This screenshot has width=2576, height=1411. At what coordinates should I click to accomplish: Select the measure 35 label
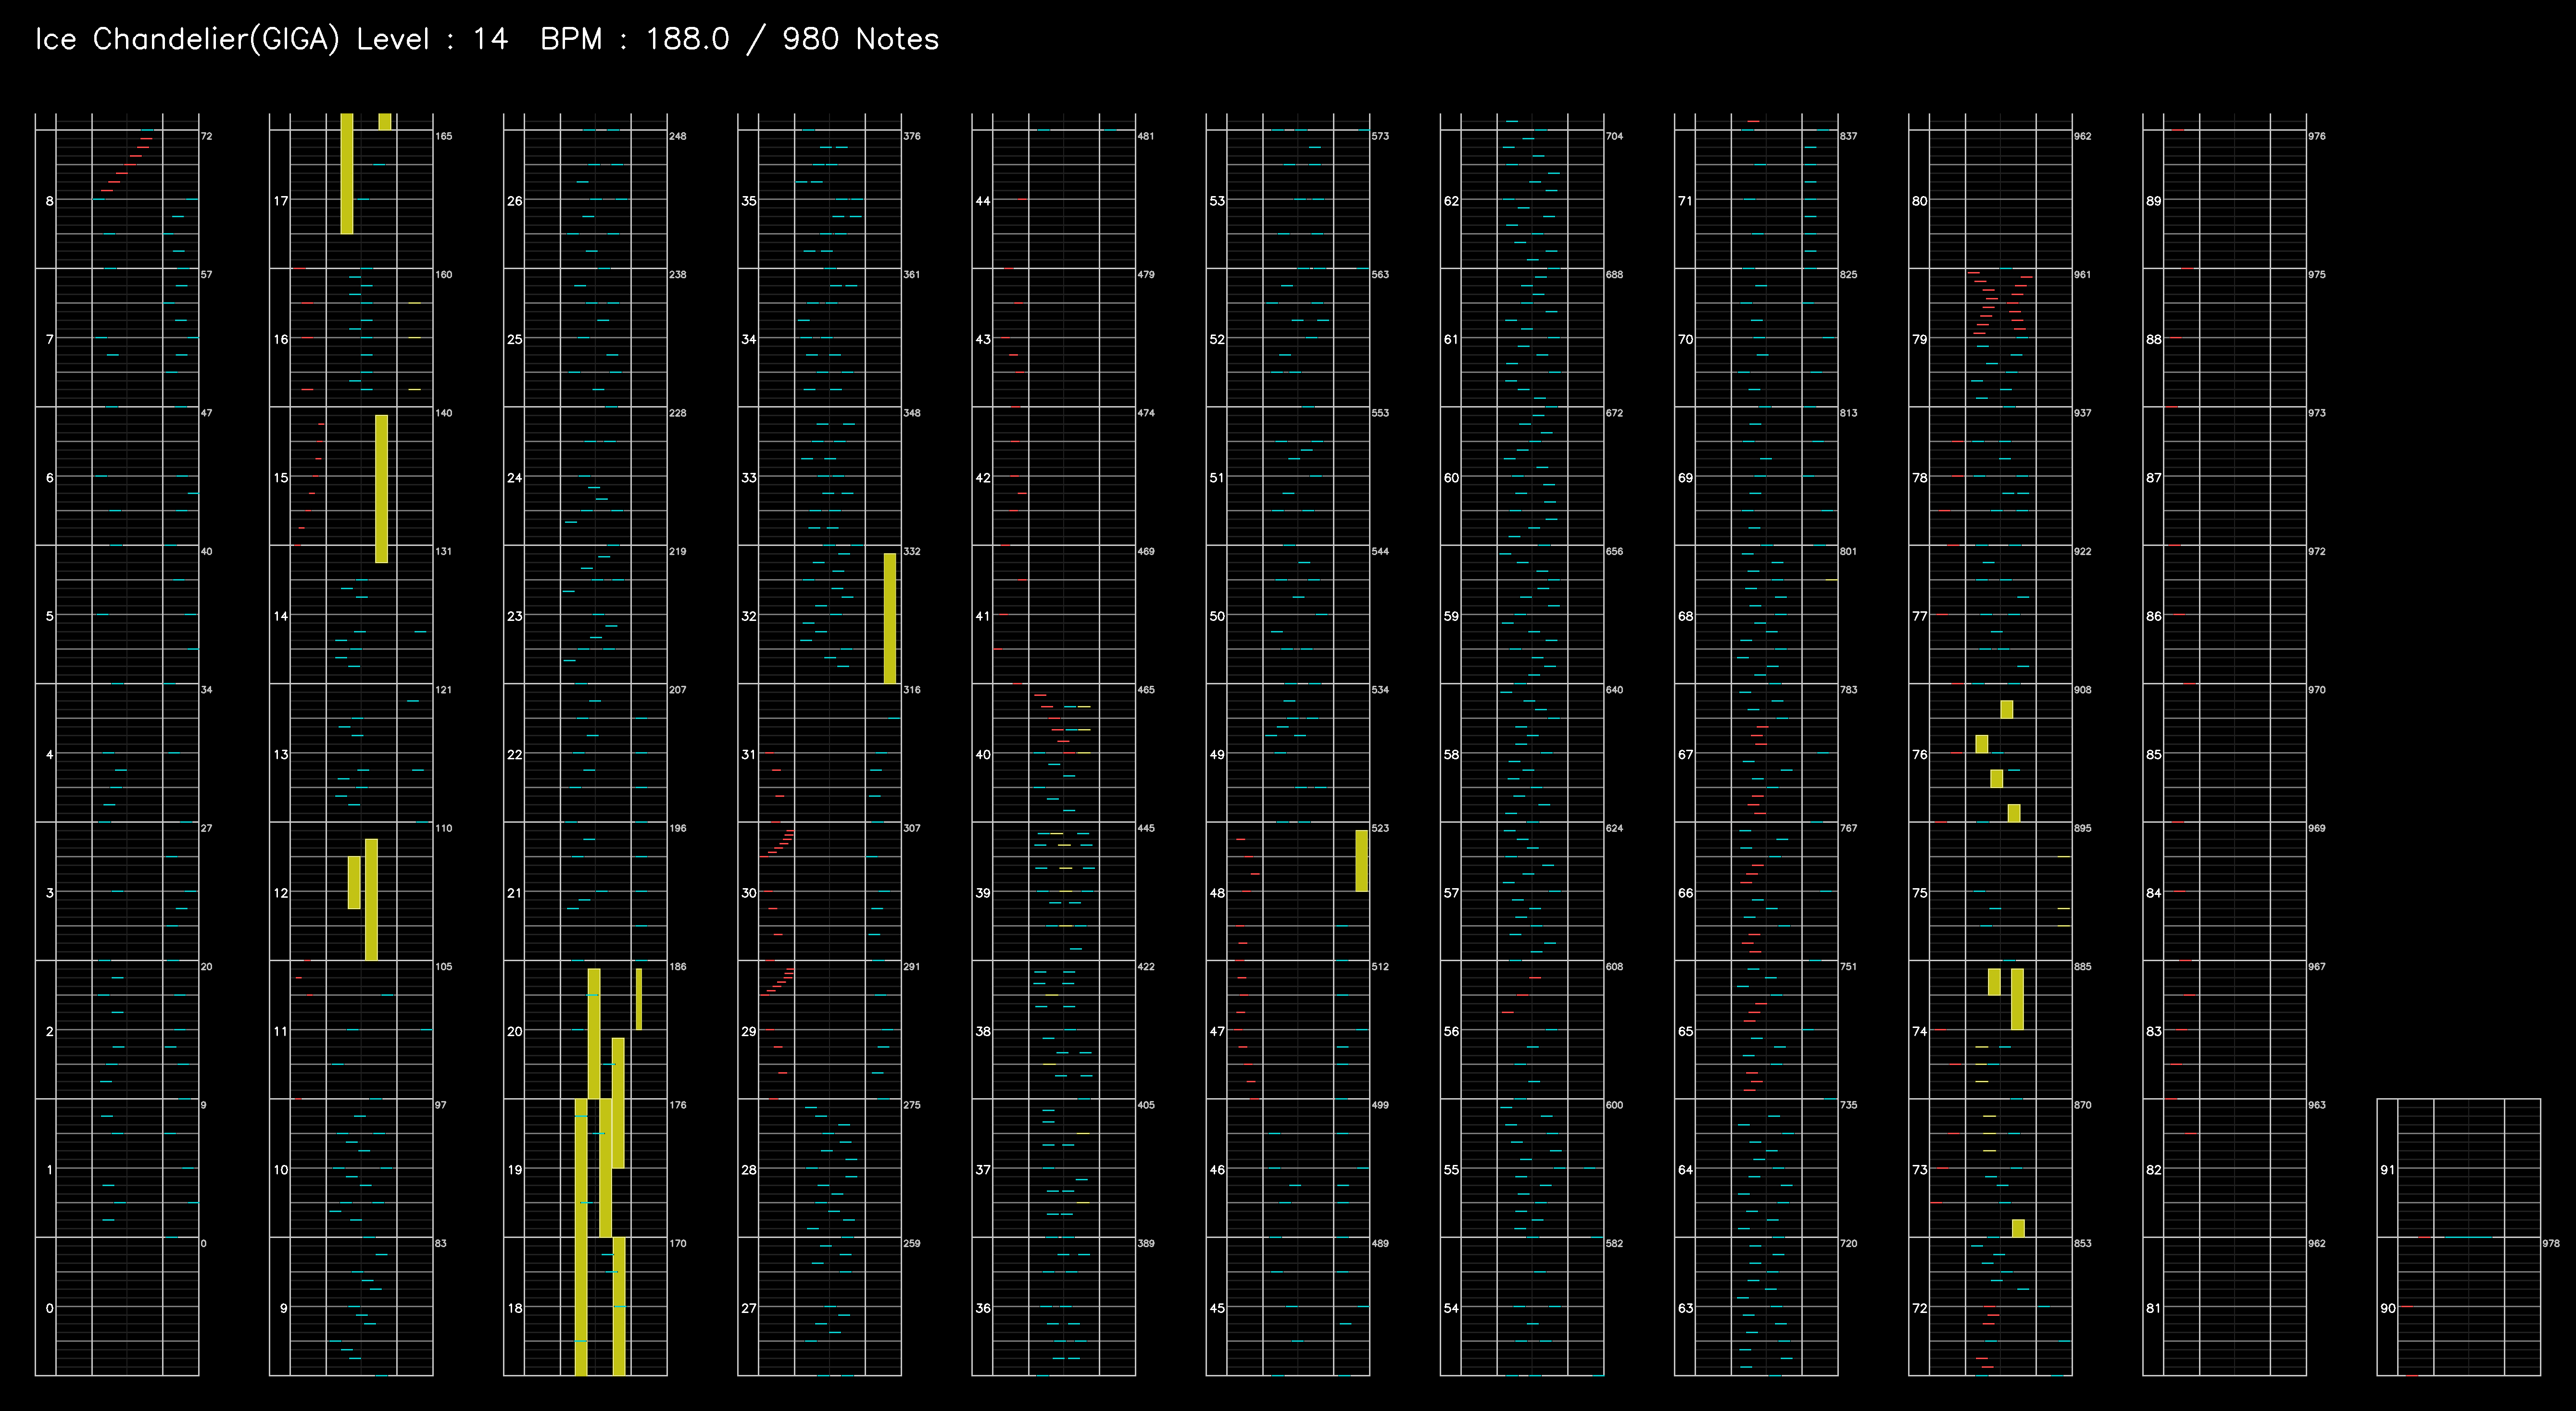pyautogui.click(x=749, y=201)
